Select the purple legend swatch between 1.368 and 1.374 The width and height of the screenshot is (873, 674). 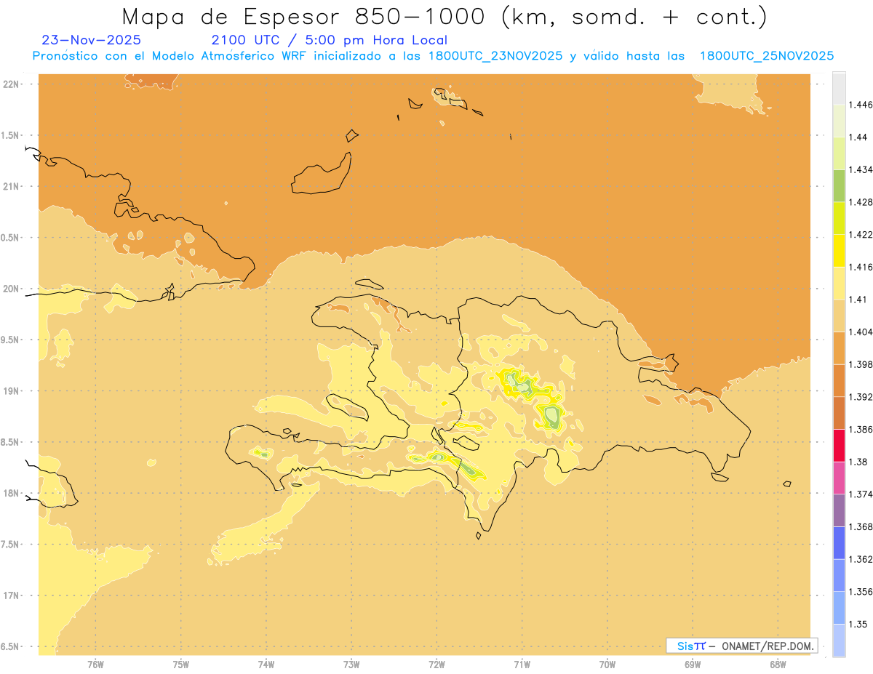839,510
